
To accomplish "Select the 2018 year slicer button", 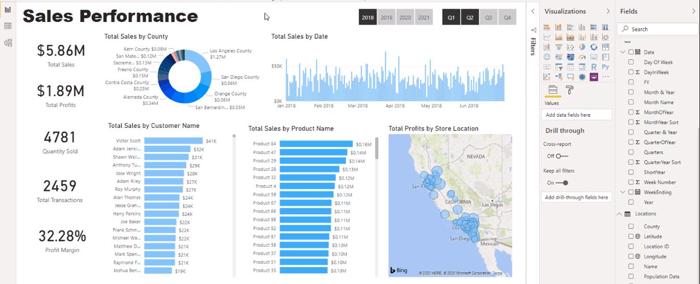I will click(368, 17).
